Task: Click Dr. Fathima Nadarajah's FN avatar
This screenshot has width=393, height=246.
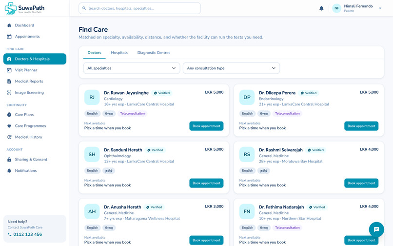Action: [247, 212]
